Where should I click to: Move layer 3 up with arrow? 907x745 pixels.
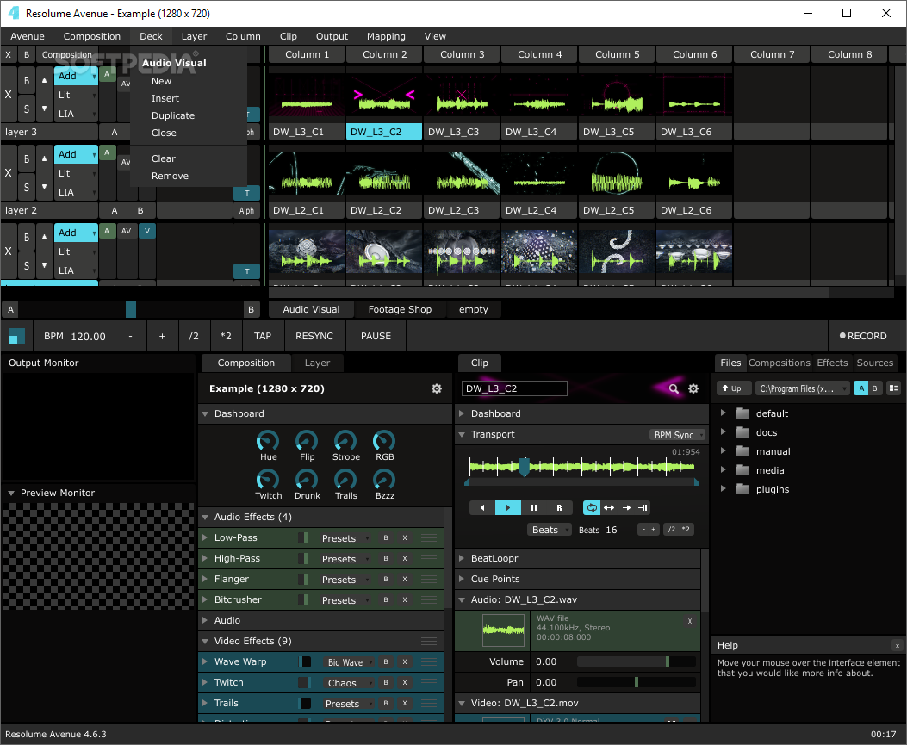click(x=45, y=80)
